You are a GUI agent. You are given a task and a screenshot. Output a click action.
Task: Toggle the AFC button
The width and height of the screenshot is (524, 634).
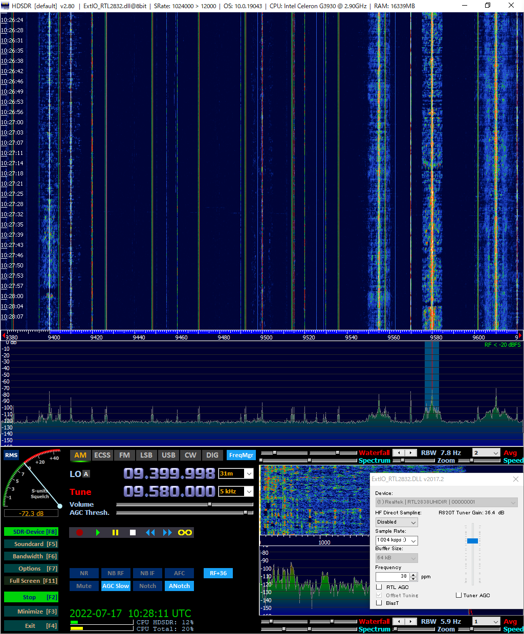coord(179,573)
